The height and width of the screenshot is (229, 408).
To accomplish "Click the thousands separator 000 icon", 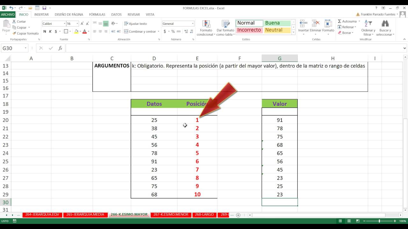I will [178, 31].
